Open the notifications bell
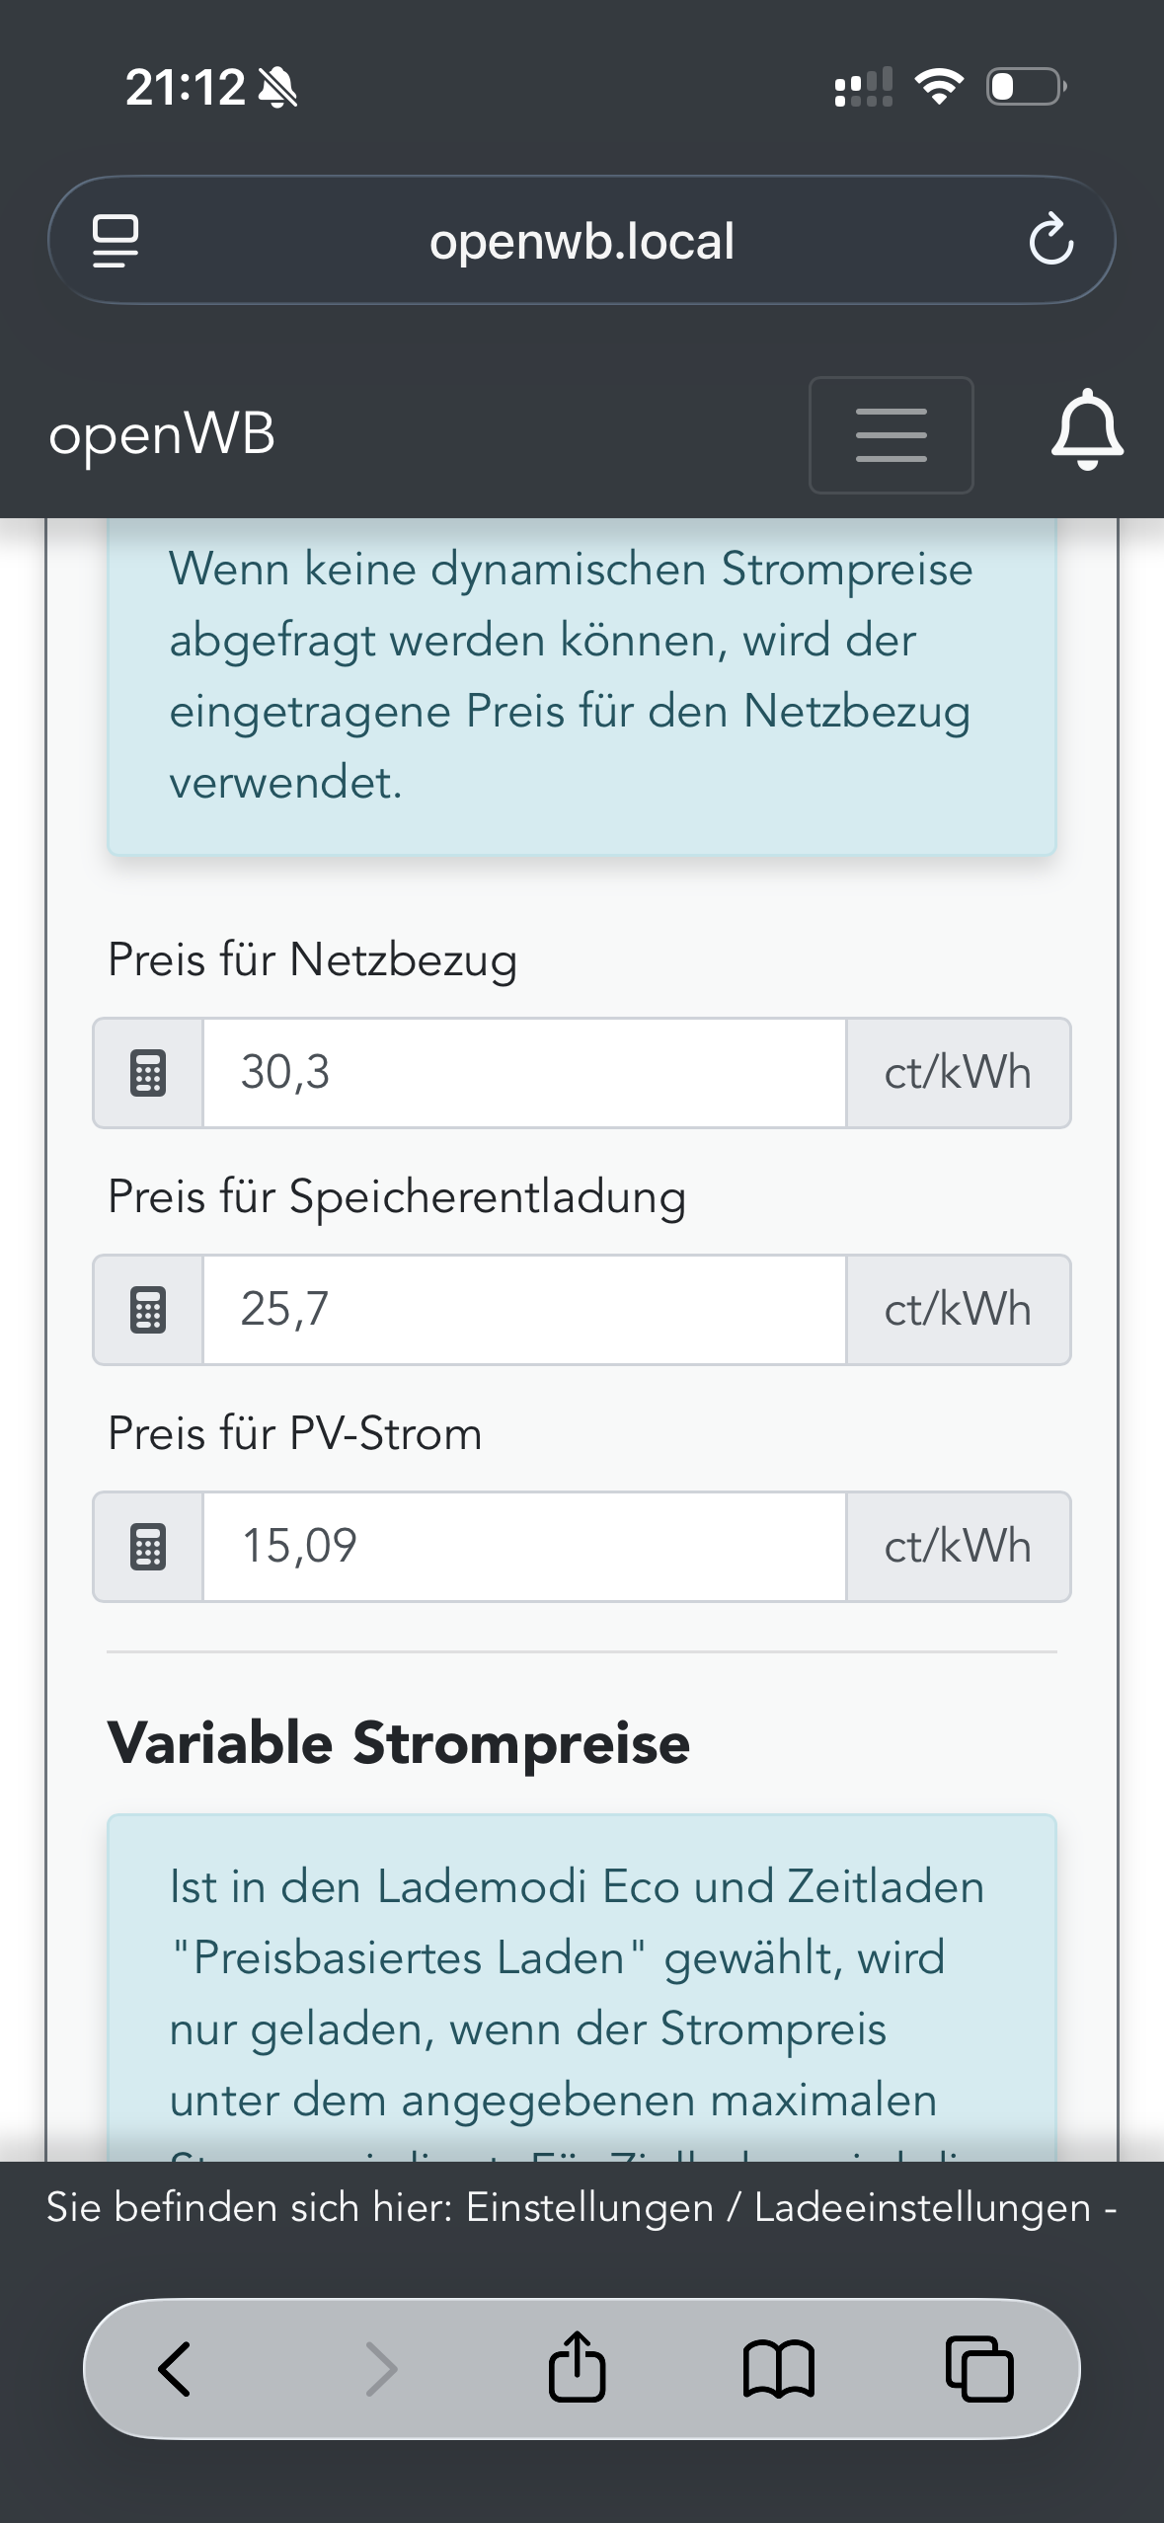The image size is (1164, 2523). point(1087,430)
